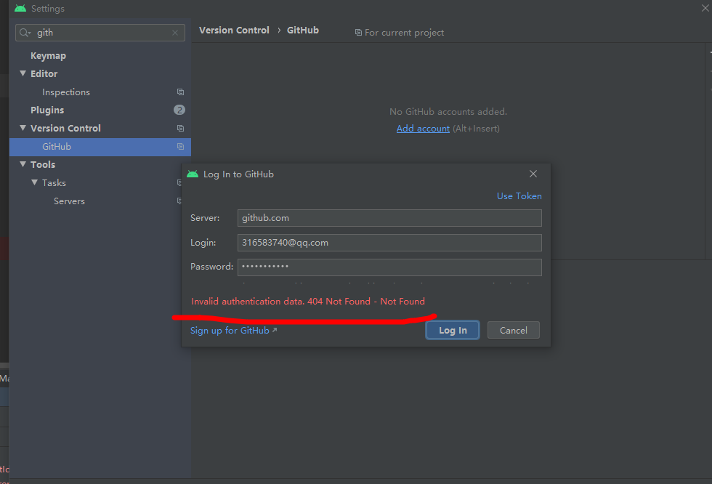The width and height of the screenshot is (712, 484).
Task: Select the Tasks settings entry
Action: (54, 183)
